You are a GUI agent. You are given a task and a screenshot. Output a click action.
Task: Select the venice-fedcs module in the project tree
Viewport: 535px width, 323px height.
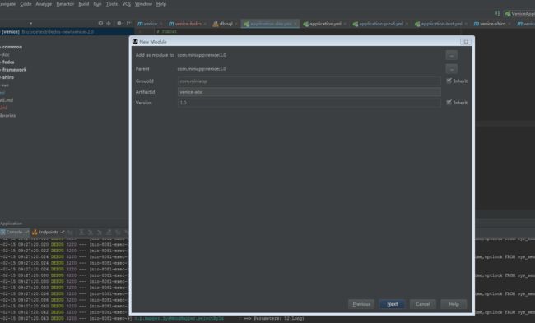coord(8,62)
